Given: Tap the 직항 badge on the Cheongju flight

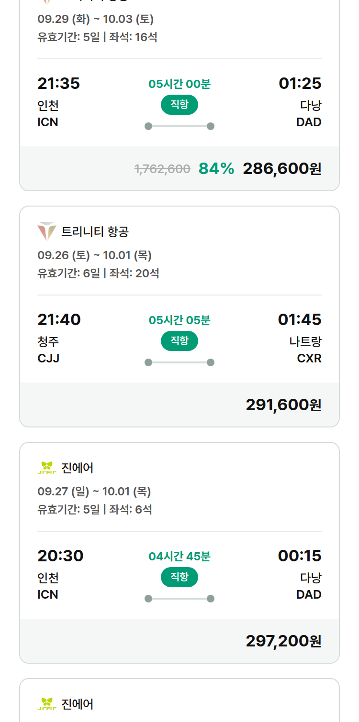Looking at the screenshot, I should [179, 341].
